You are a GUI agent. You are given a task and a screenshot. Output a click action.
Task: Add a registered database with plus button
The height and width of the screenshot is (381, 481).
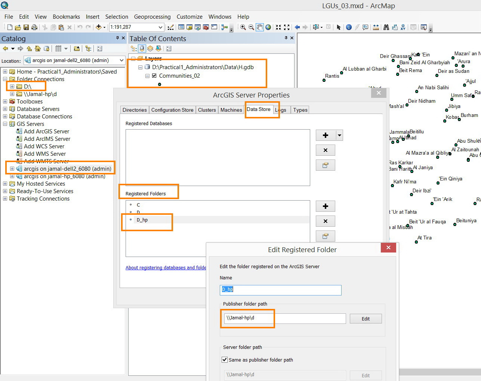tap(326, 135)
